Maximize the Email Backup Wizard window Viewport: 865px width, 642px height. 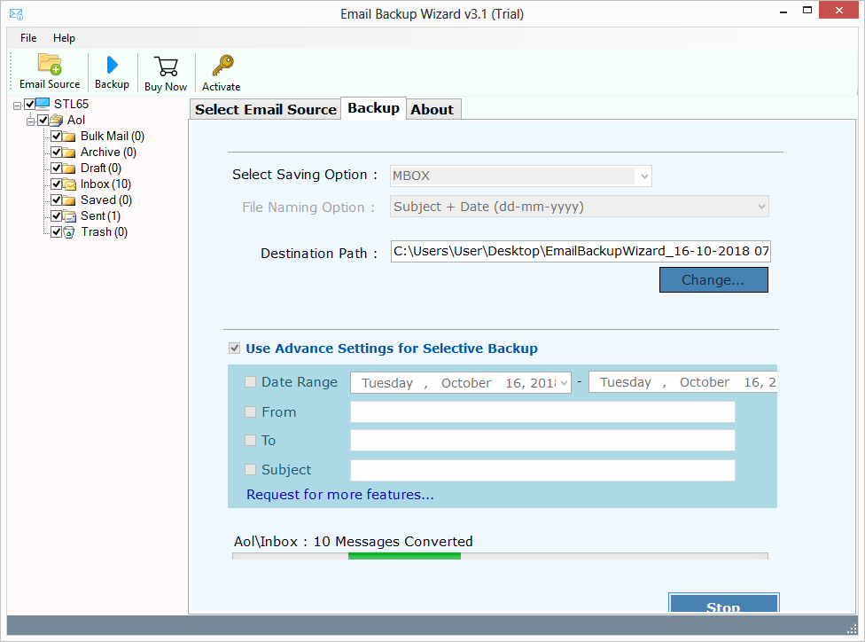pos(807,11)
